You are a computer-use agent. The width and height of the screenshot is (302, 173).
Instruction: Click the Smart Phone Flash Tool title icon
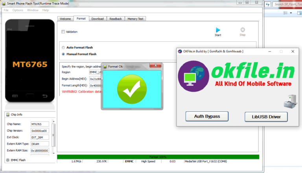[4, 4]
